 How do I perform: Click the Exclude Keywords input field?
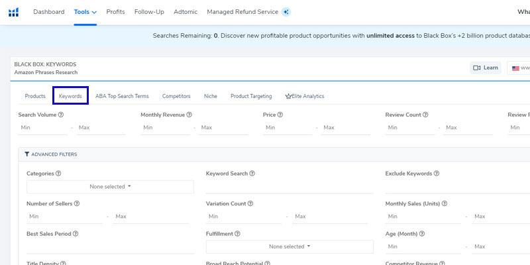click(458, 187)
